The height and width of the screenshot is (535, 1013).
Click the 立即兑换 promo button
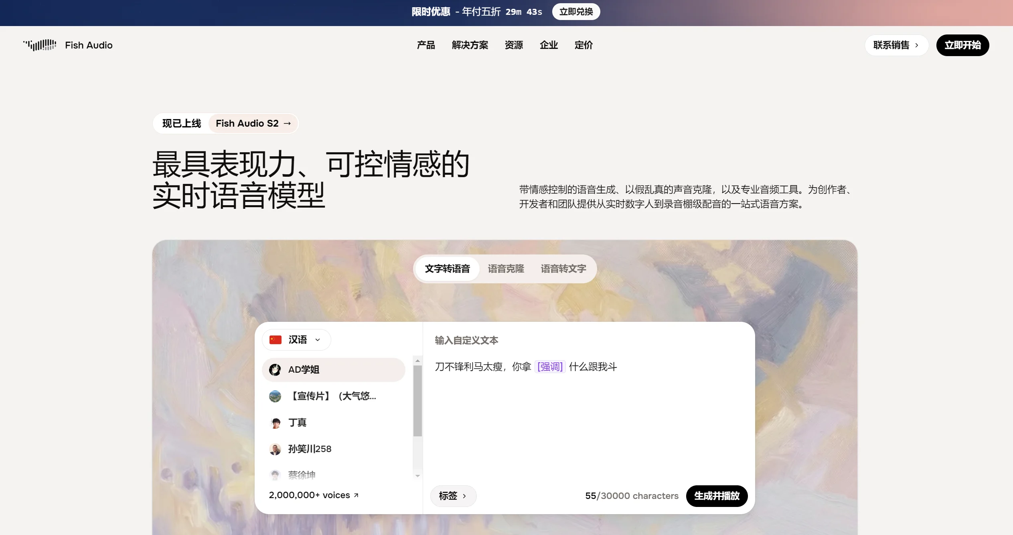(576, 12)
